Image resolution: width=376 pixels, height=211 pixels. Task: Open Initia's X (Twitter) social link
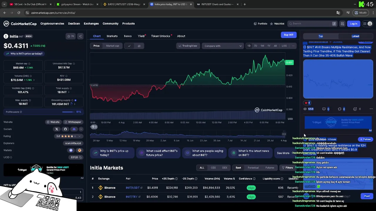[57, 129]
